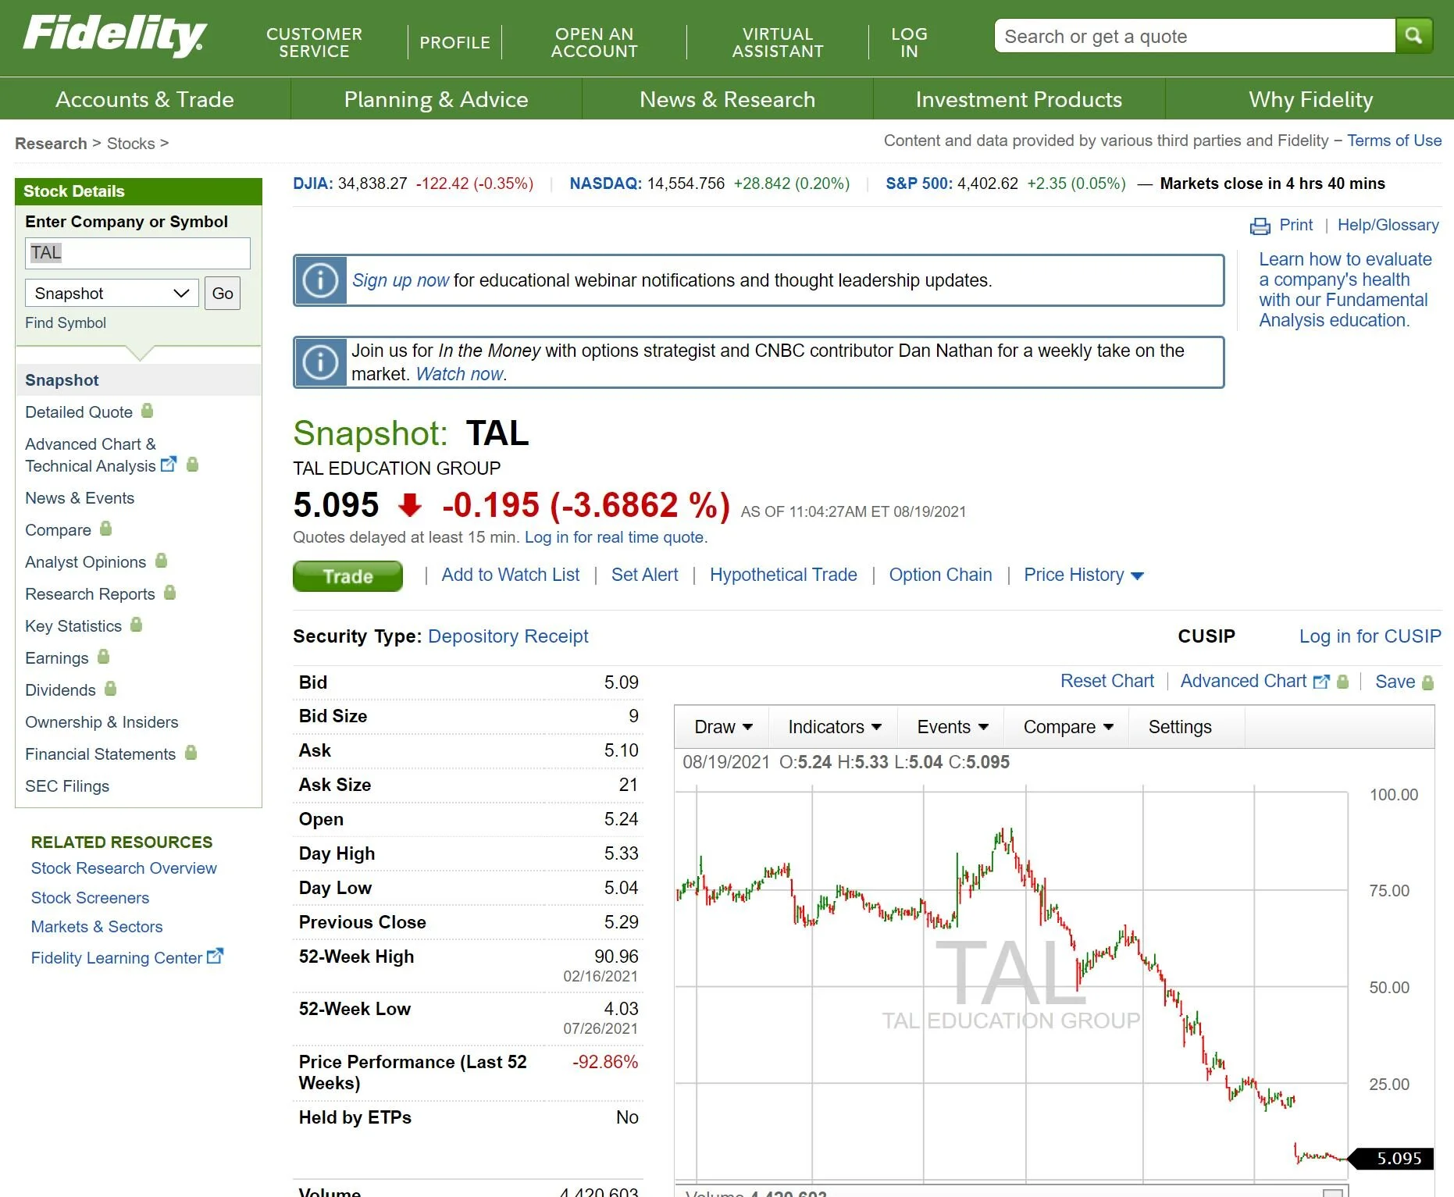Click Log in for real time quote
The width and height of the screenshot is (1454, 1197).
615,537
